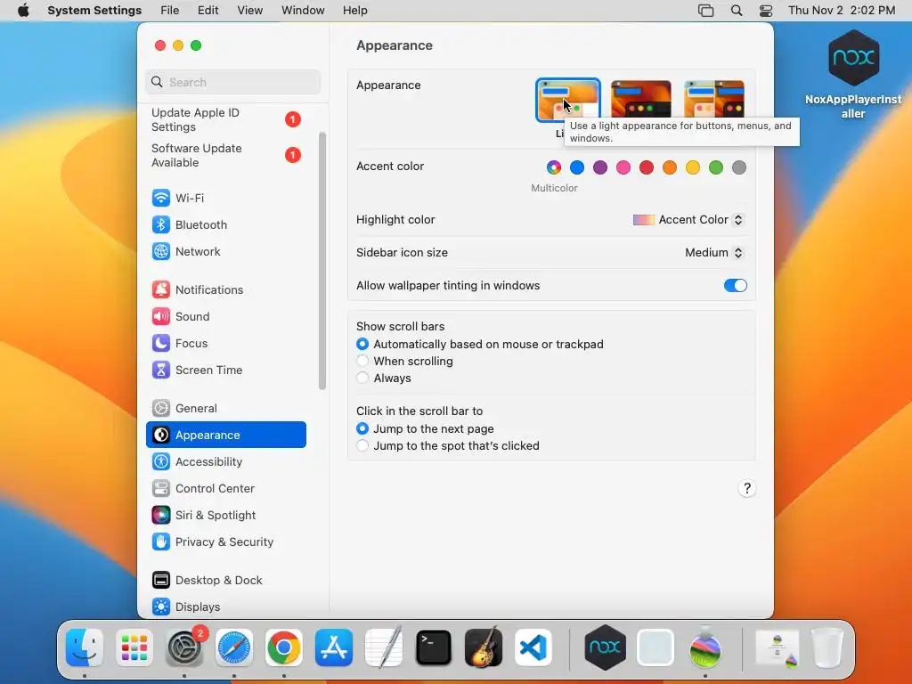
Task: Select Screen Time in sidebar
Action: coord(226,370)
